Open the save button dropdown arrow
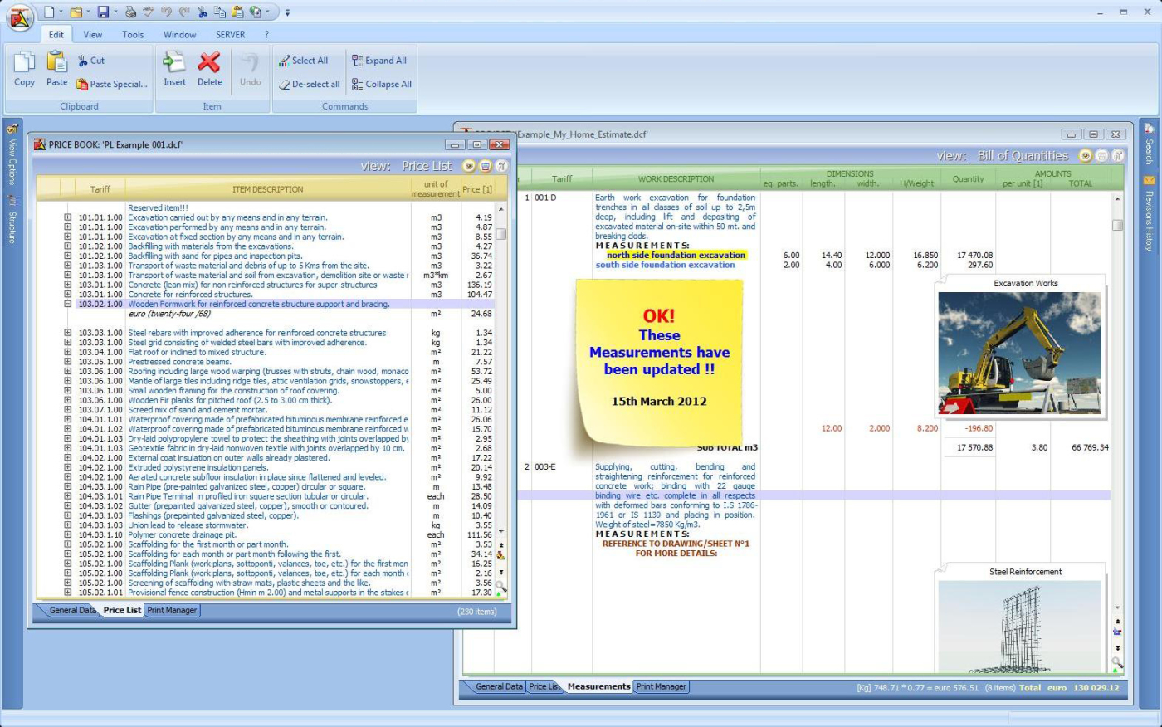 (x=115, y=12)
